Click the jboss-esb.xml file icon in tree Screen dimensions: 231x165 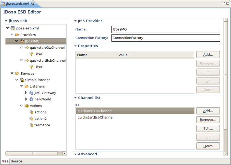[13, 28]
